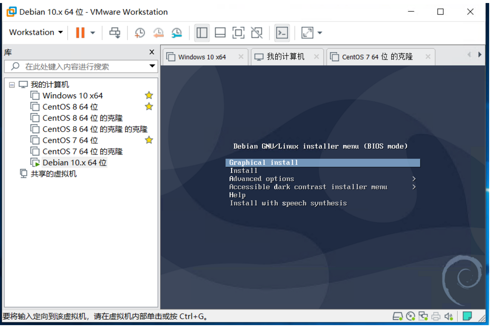
Task: Open the Snapshot Manager icon
Action: coord(177,33)
